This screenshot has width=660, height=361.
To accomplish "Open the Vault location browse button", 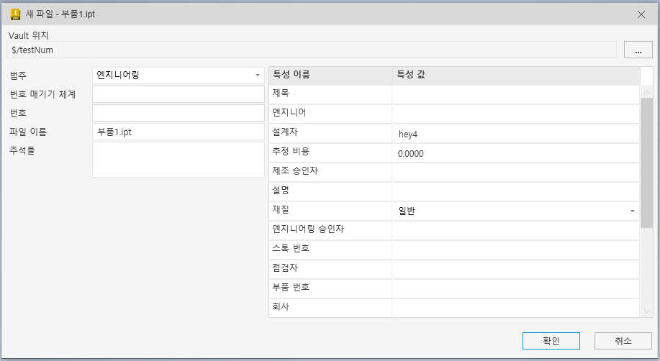I will tap(638, 50).
